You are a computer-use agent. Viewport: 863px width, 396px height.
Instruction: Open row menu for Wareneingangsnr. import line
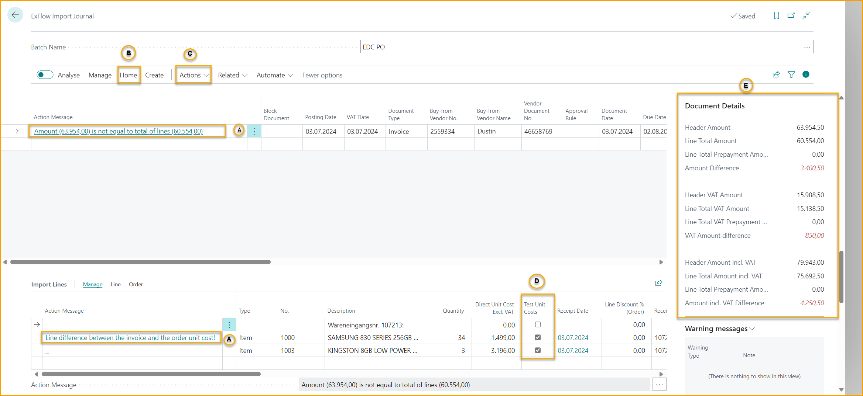point(229,325)
